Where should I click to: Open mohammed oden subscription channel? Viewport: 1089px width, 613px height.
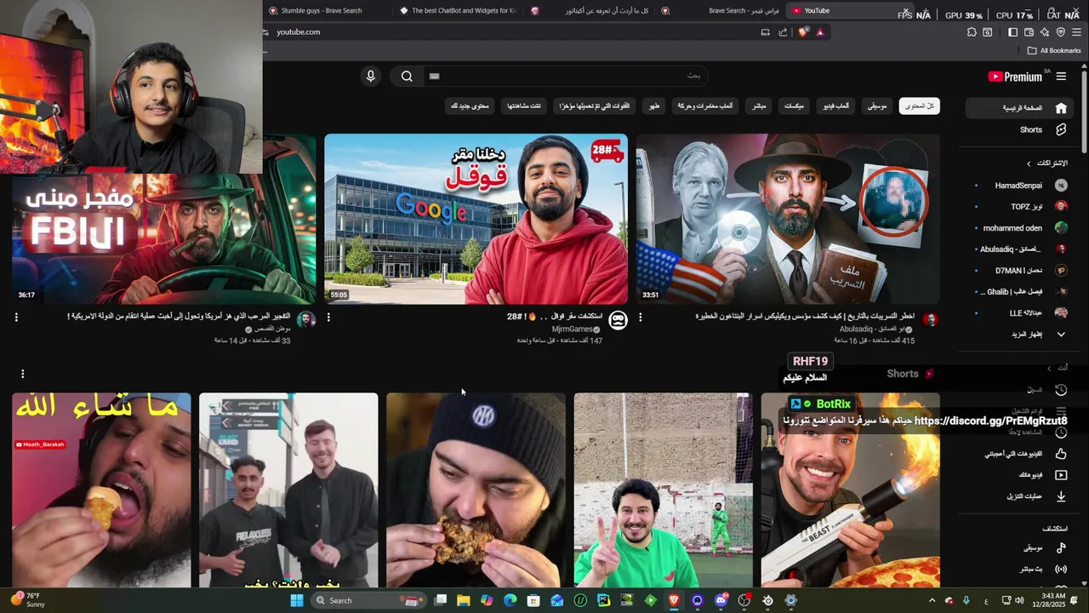click(x=1021, y=228)
